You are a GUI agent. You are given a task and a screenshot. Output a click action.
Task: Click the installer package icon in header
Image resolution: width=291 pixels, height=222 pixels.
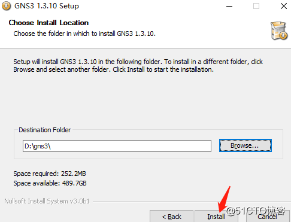click(x=279, y=31)
